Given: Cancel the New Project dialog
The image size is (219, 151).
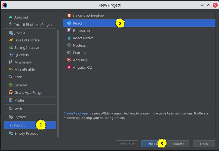Looking at the screenshot, I should 178,144.
